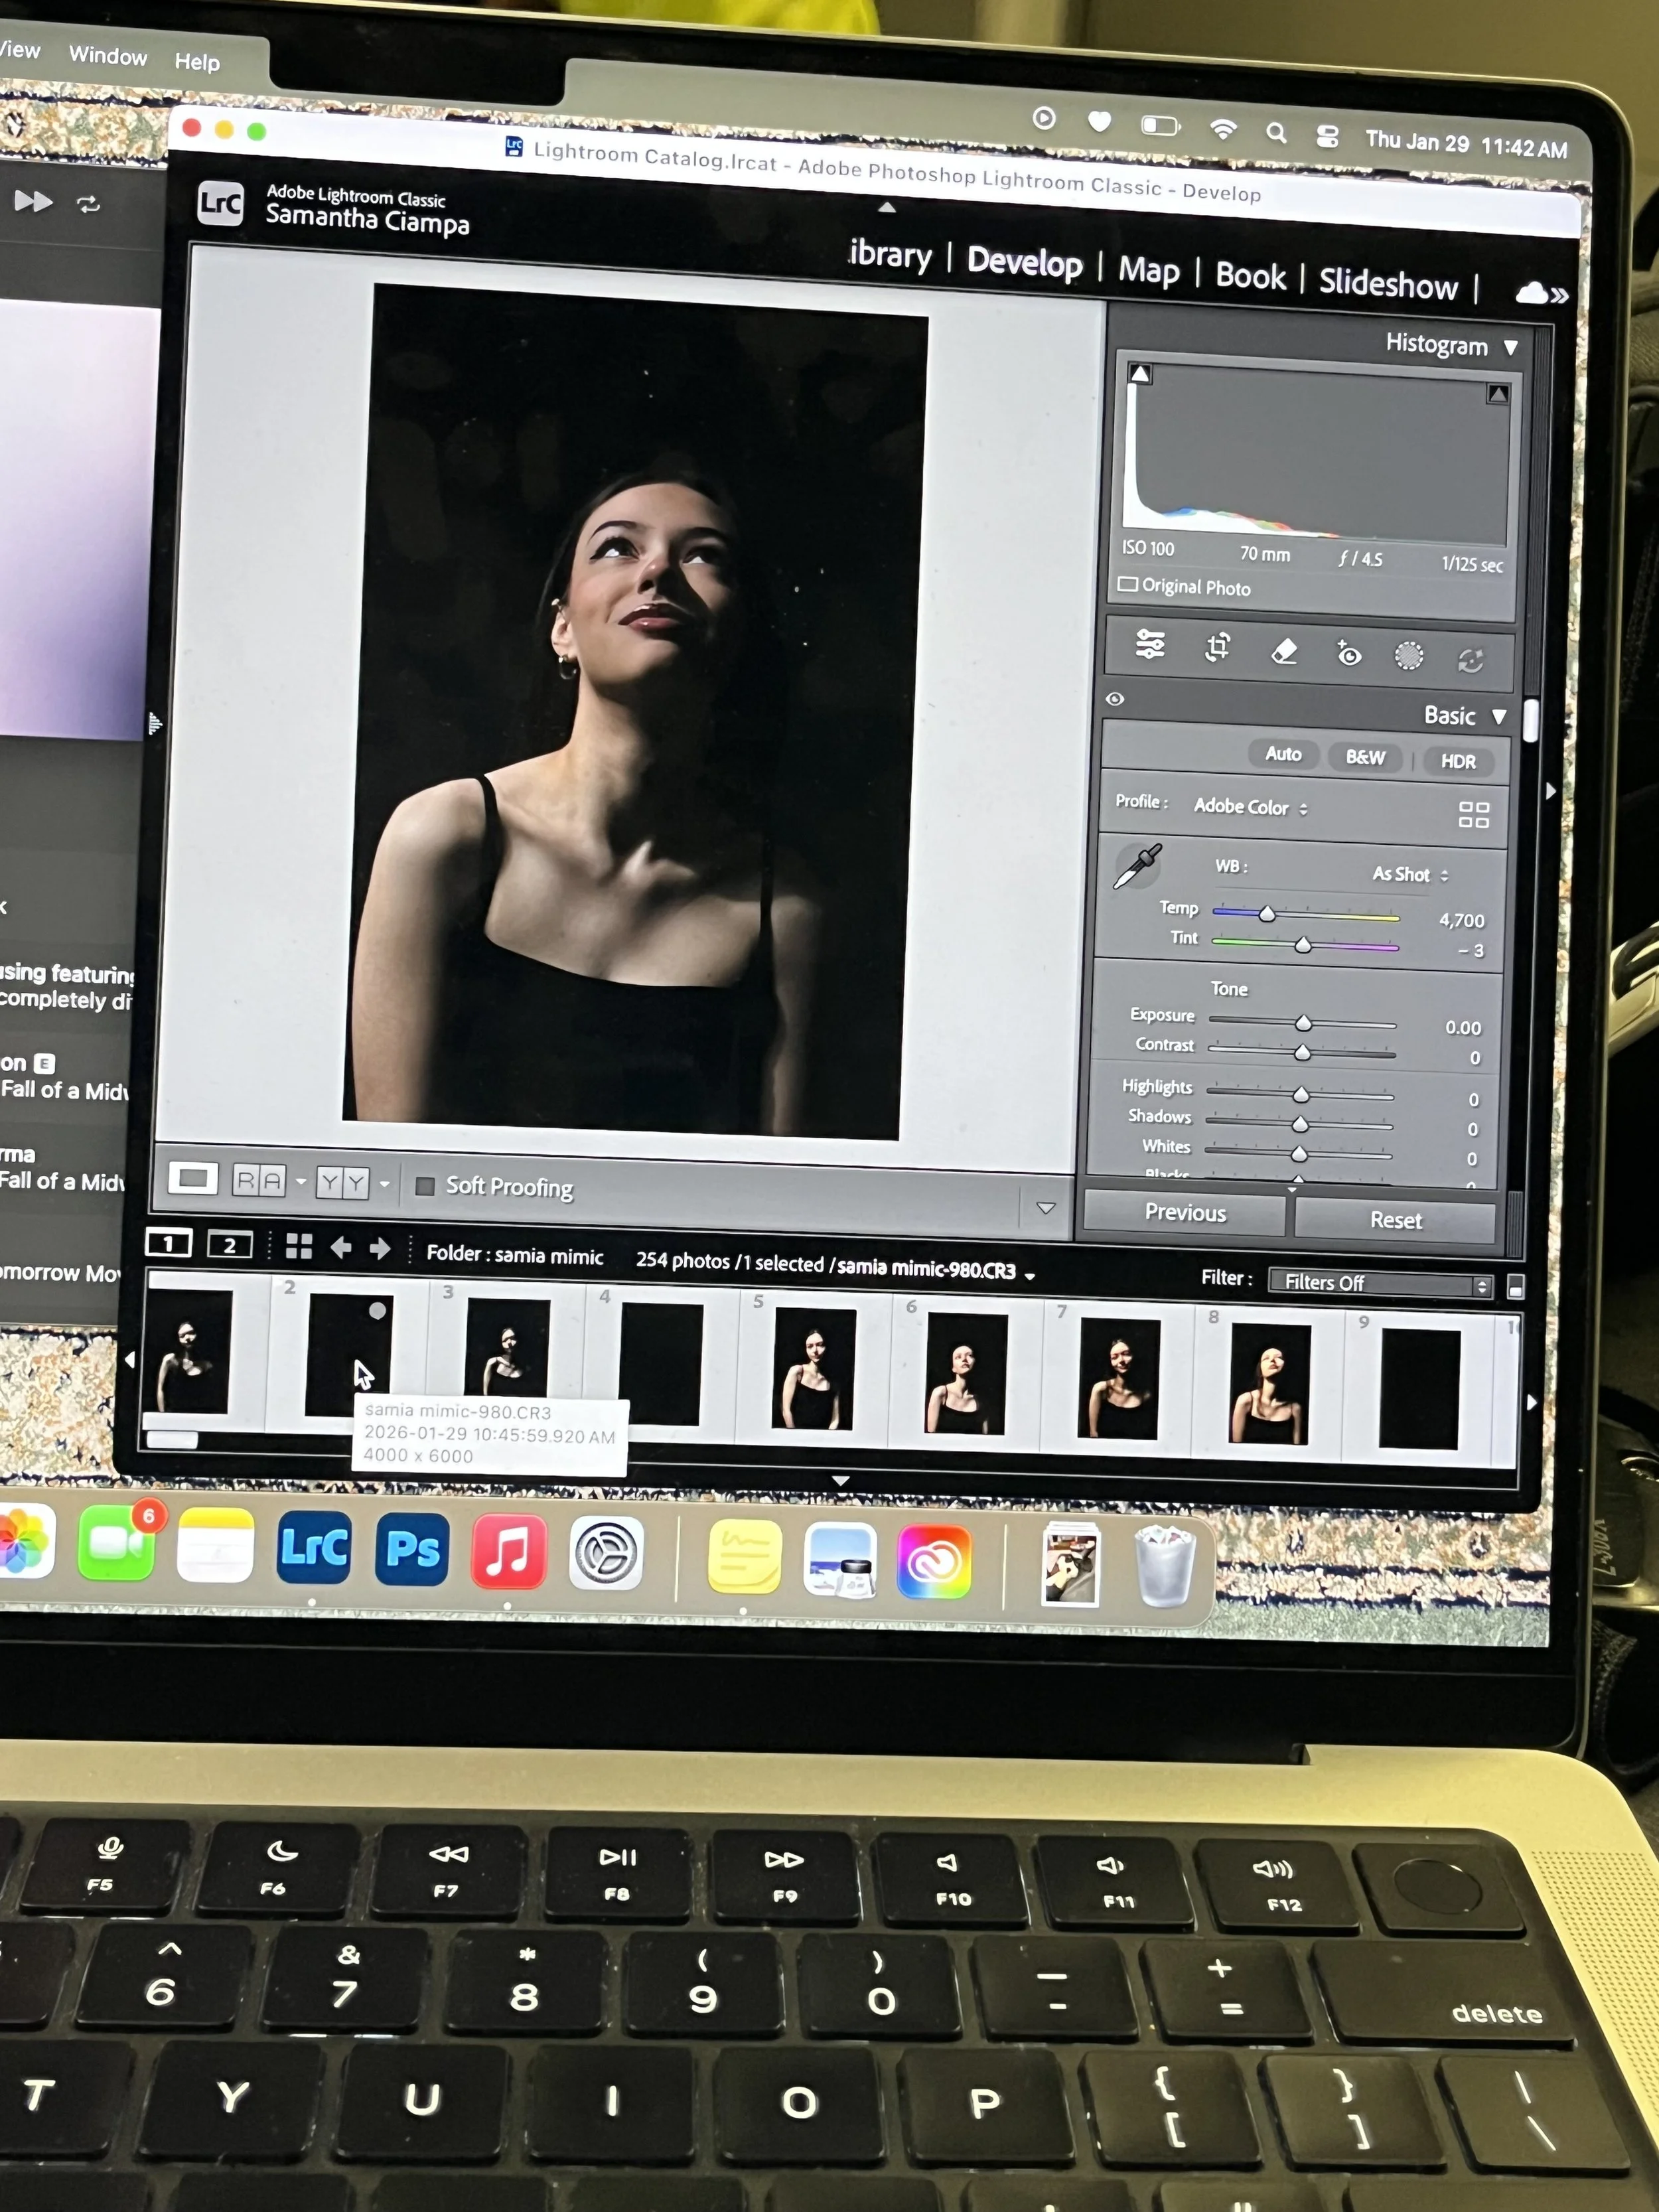The height and width of the screenshot is (2212, 1659).
Task: Enable Soft Proofing
Action: (427, 1185)
